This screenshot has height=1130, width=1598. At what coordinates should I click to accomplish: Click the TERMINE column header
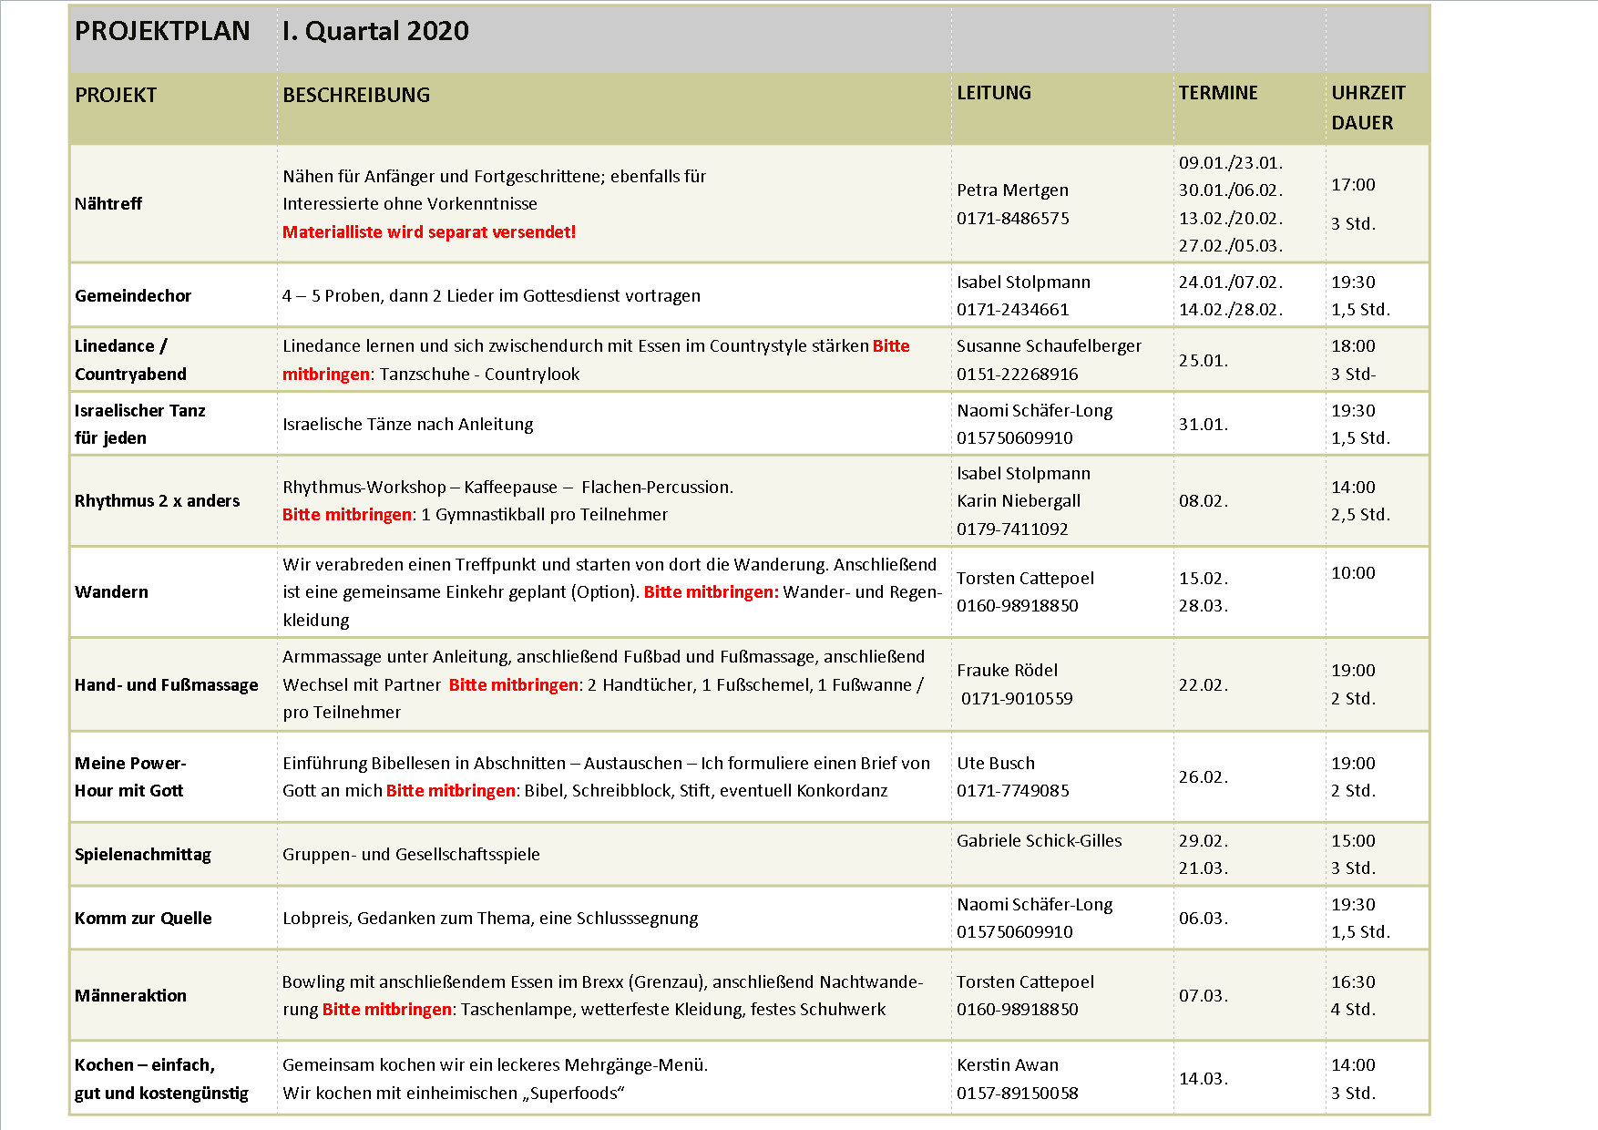[x=1218, y=93]
